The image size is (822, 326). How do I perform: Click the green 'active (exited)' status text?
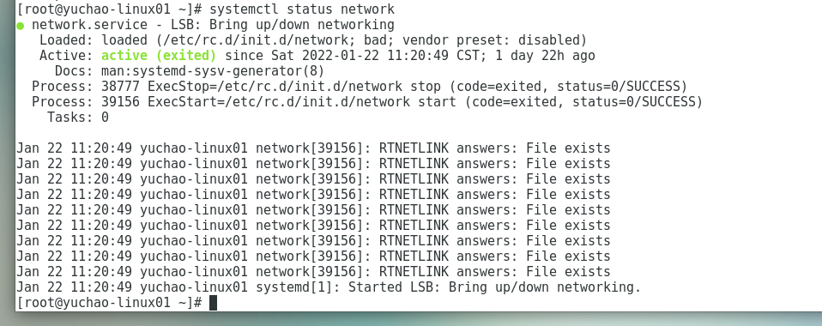[159, 56]
